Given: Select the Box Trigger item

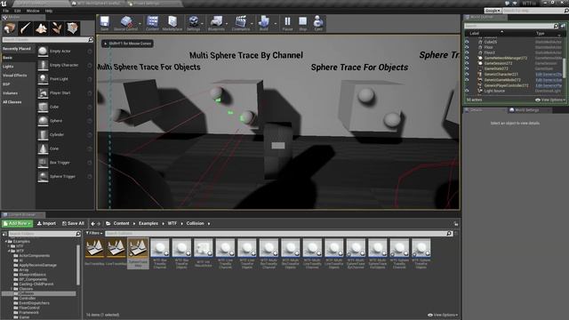Looking at the screenshot, I should [x=65, y=162].
